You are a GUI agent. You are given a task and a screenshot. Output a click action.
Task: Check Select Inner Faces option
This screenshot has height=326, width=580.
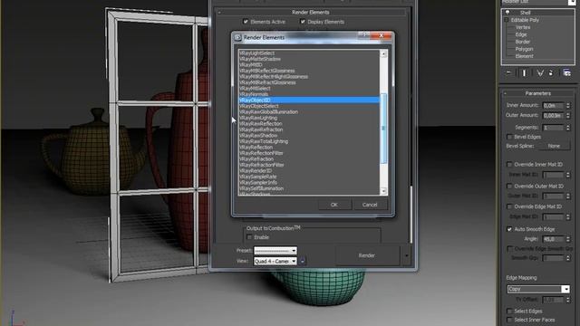(509, 320)
